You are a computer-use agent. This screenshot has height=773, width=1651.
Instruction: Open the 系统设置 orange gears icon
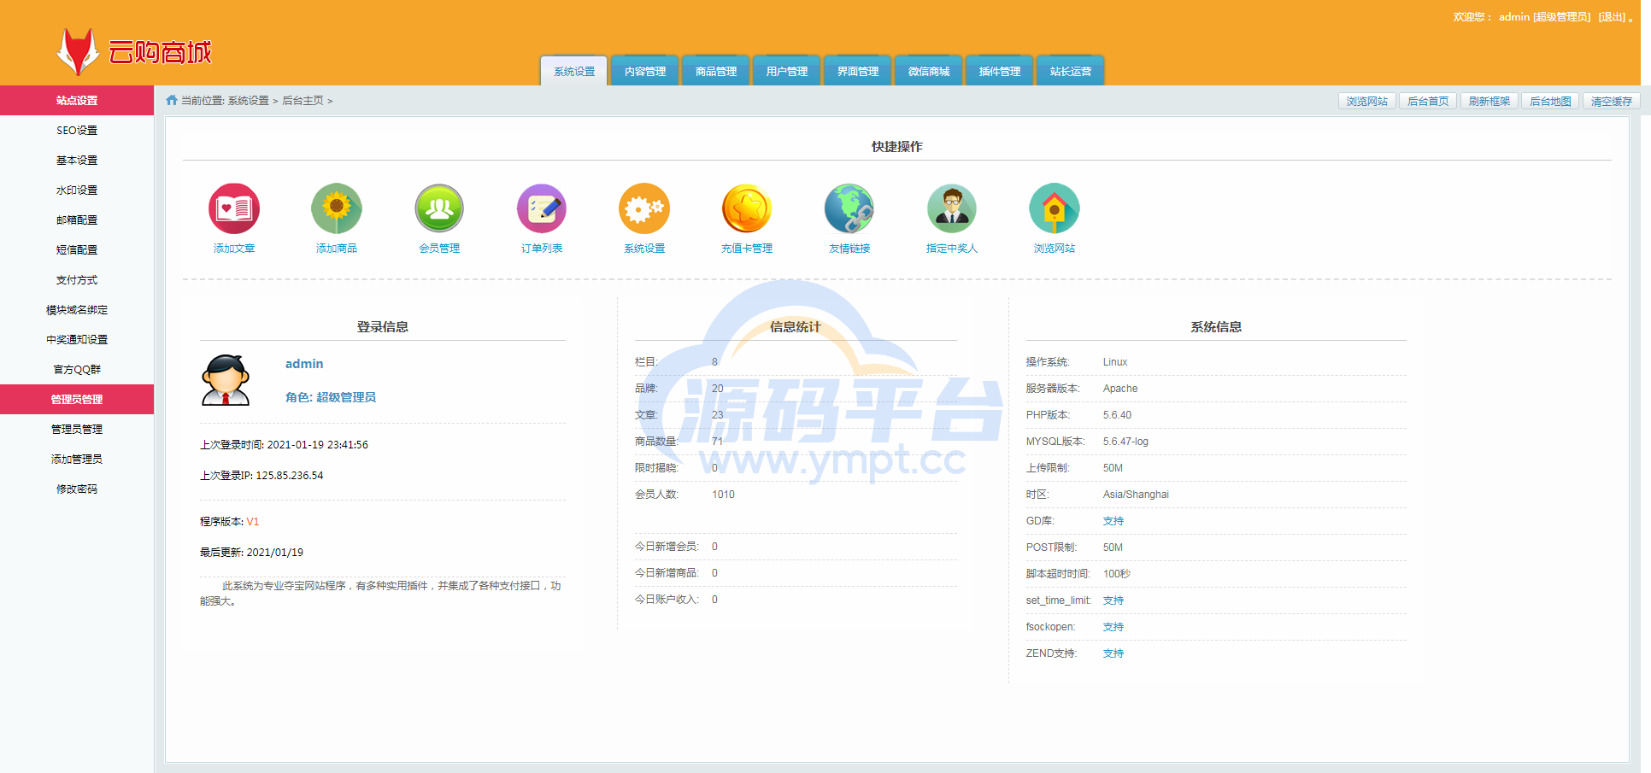point(644,208)
